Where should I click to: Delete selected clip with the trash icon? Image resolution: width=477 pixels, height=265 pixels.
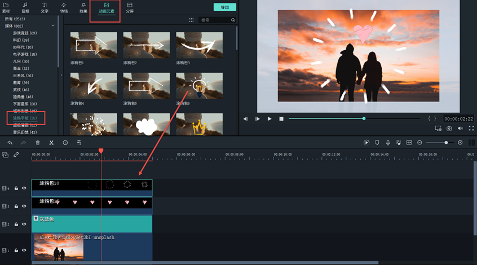click(x=38, y=143)
